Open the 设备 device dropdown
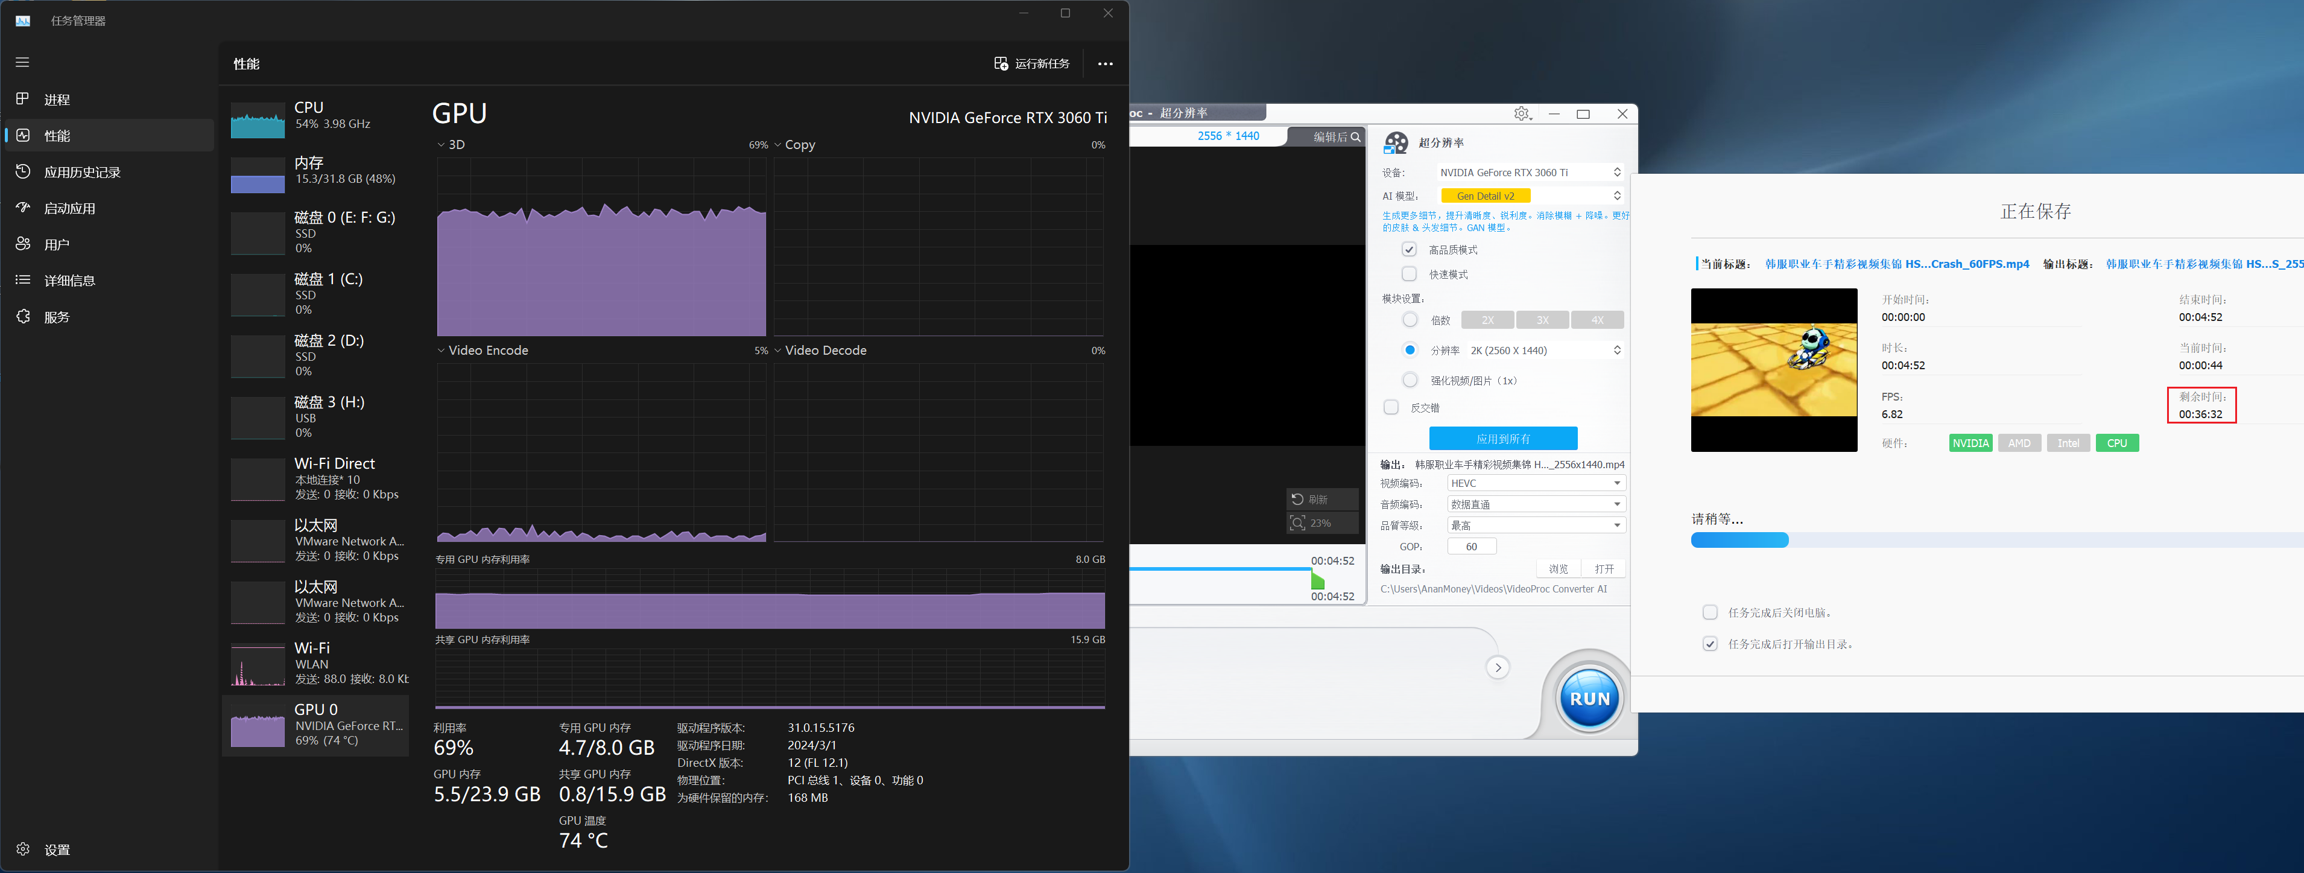This screenshot has height=873, width=2304. click(1530, 173)
